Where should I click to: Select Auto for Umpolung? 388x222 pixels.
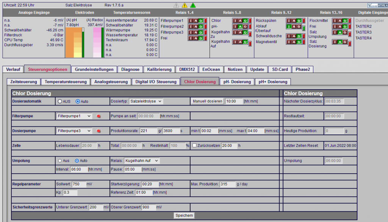click(x=77, y=161)
